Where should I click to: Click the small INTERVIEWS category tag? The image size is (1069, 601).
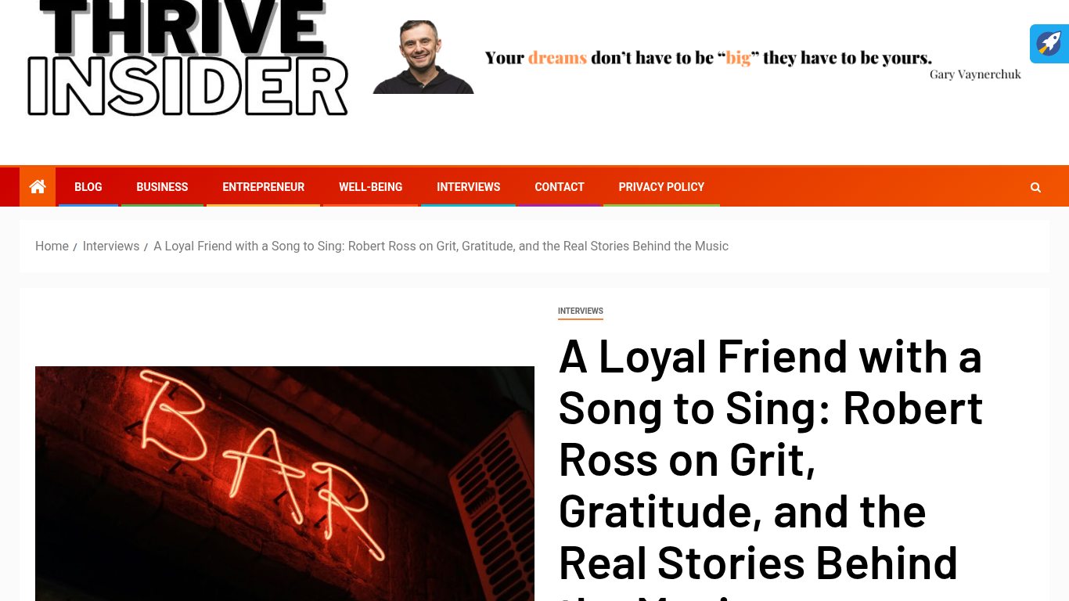tap(581, 311)
